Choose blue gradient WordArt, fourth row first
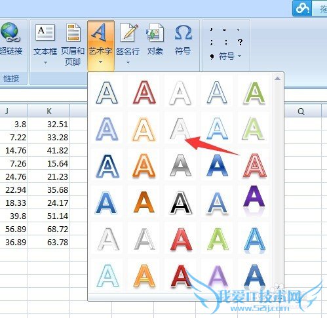 [106, 203]
